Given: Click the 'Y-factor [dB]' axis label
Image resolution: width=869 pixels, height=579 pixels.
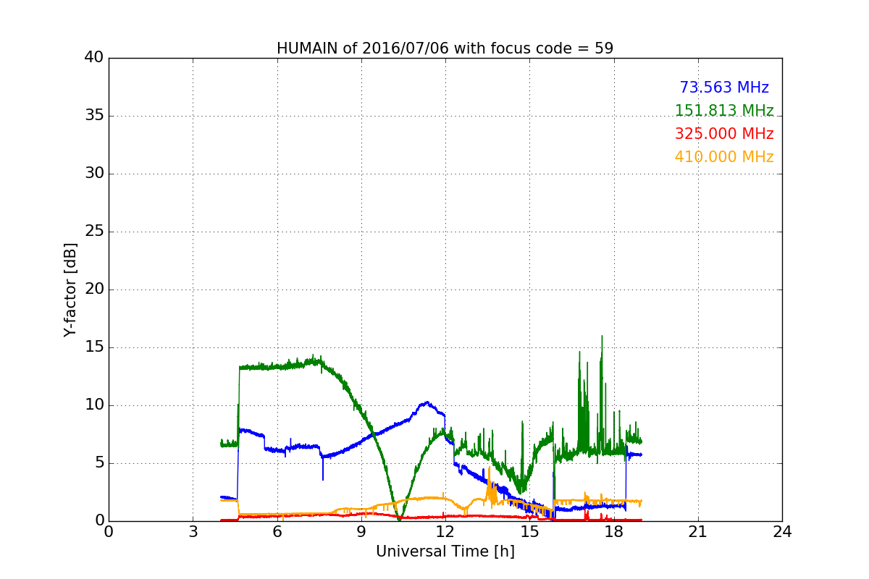Looking at the screenshot, I should 70,289.
